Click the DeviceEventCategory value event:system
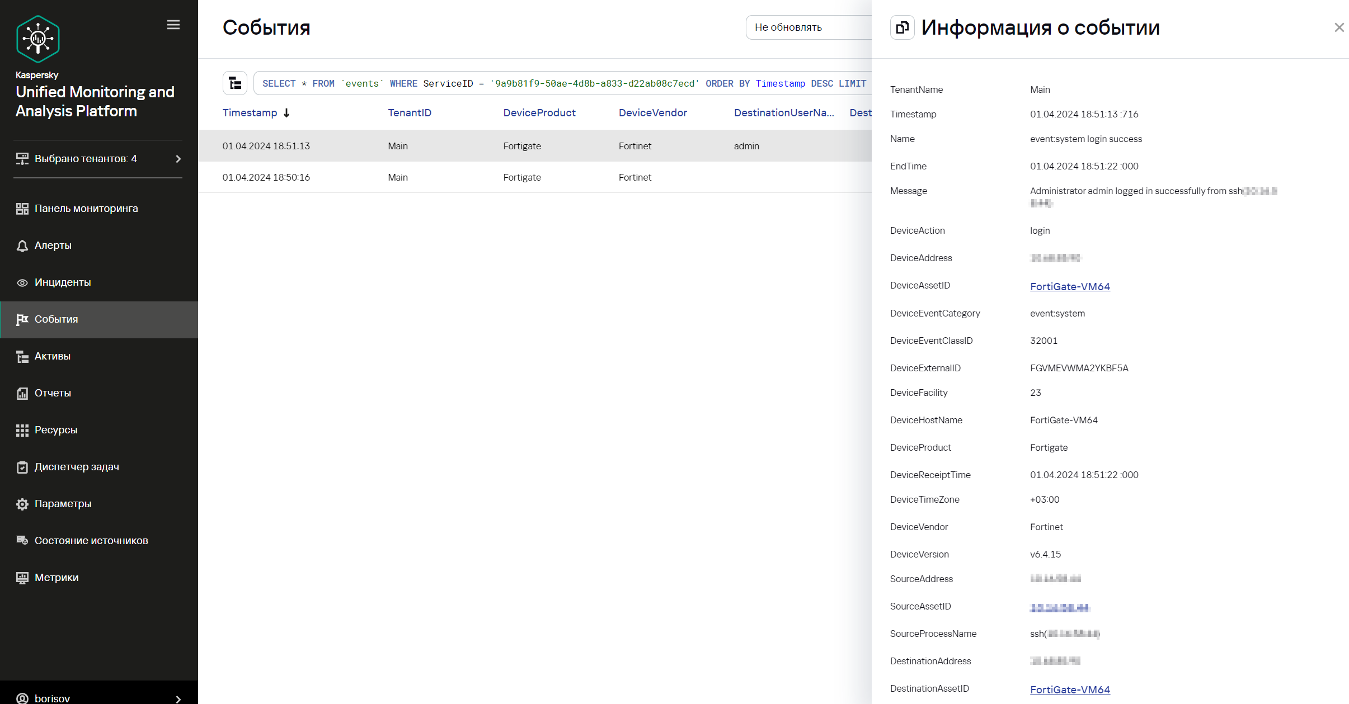This screenshot has width=1349, height=704. coord(1057,313)
